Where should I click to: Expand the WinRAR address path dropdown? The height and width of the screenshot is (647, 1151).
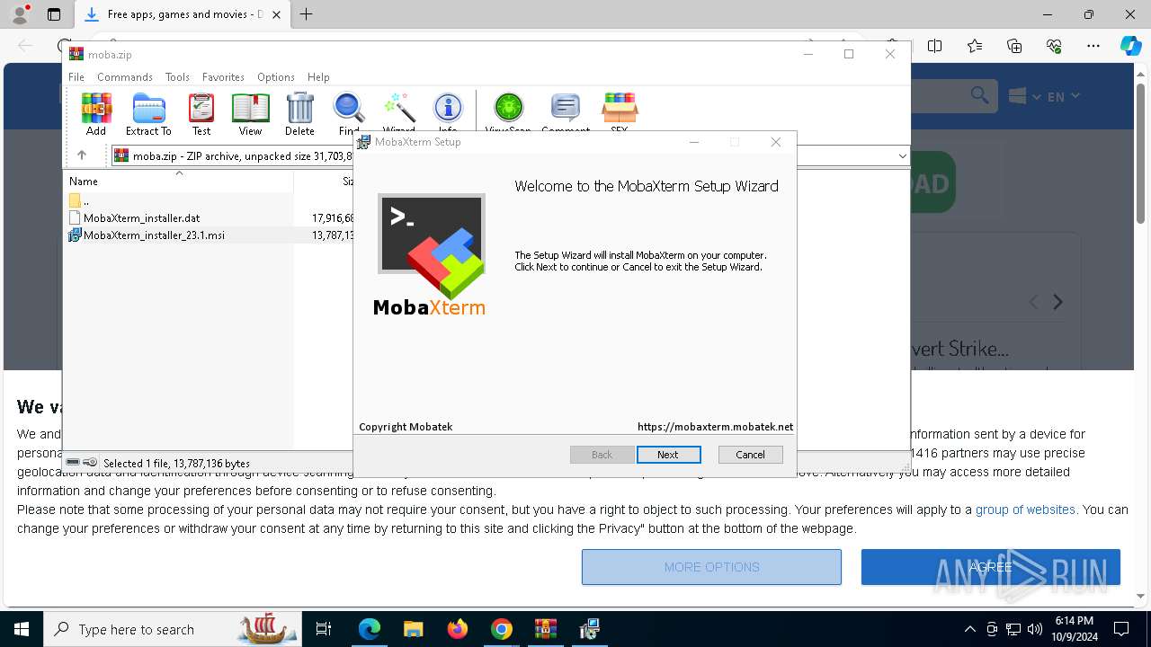[902, 155]
